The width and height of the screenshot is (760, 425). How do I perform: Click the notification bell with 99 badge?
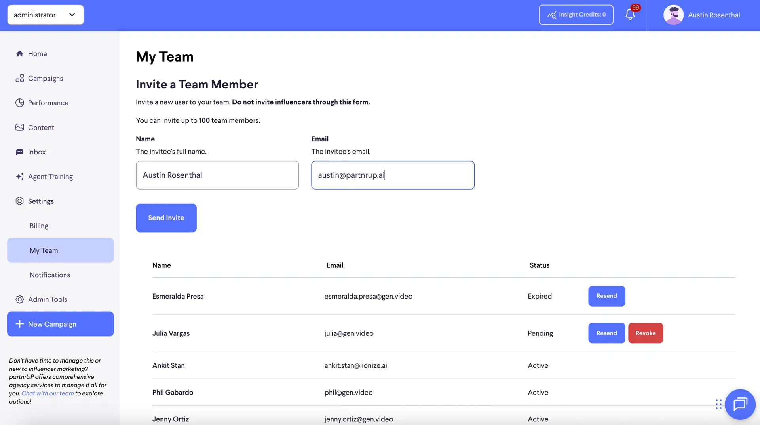630,15
